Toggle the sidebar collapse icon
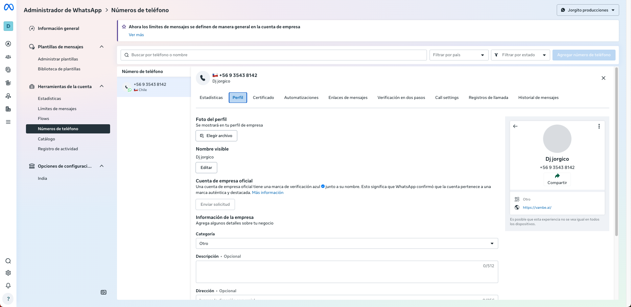 104,292
